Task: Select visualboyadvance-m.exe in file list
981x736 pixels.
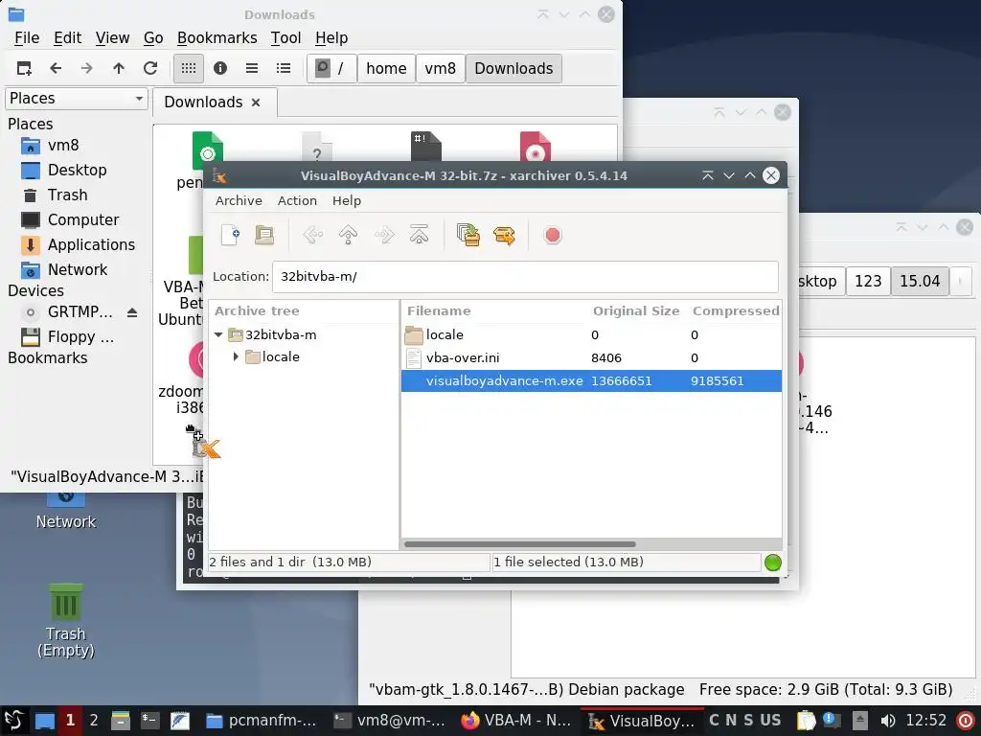Action: [591, 380]
